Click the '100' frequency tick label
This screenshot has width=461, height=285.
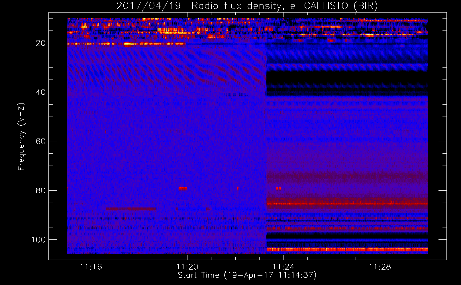point(38,240)
